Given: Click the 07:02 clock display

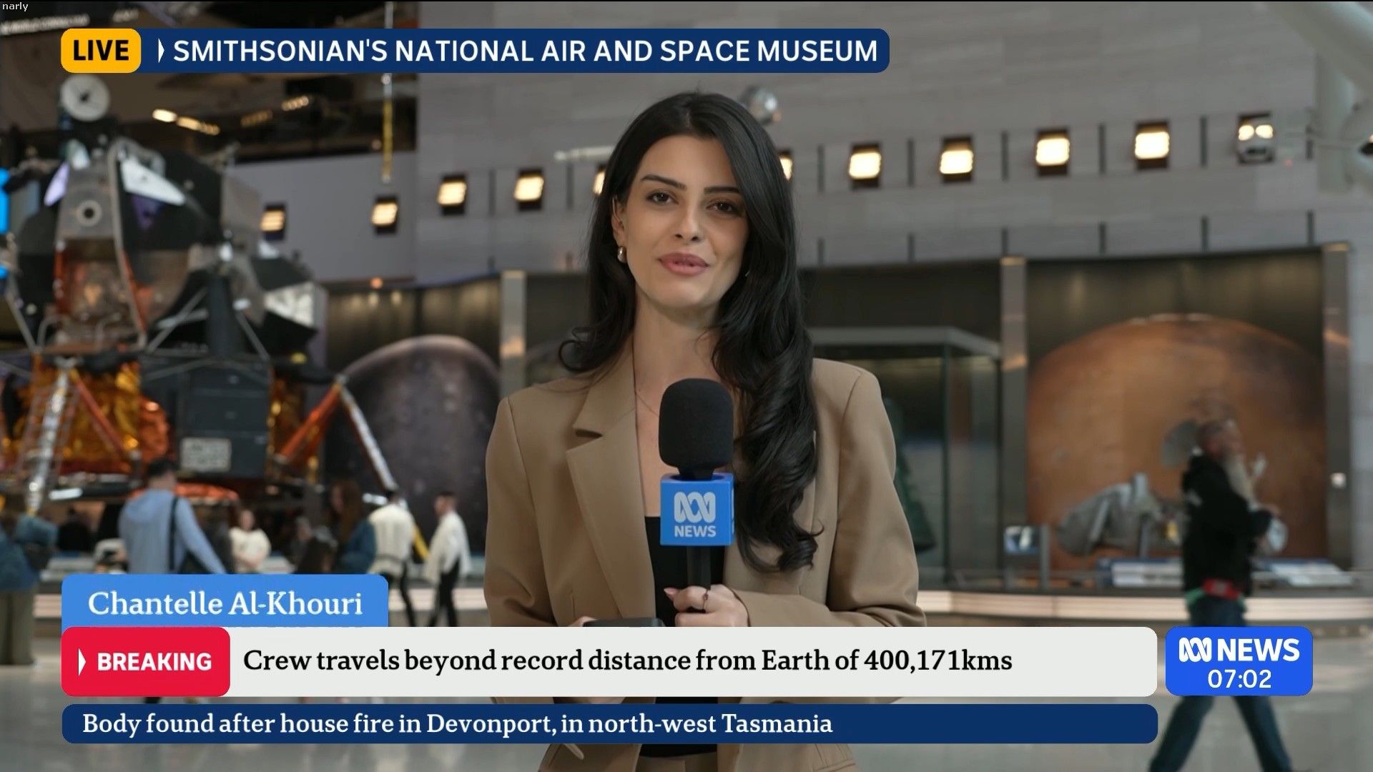Looking at the screenshot, I should 1239,678.
